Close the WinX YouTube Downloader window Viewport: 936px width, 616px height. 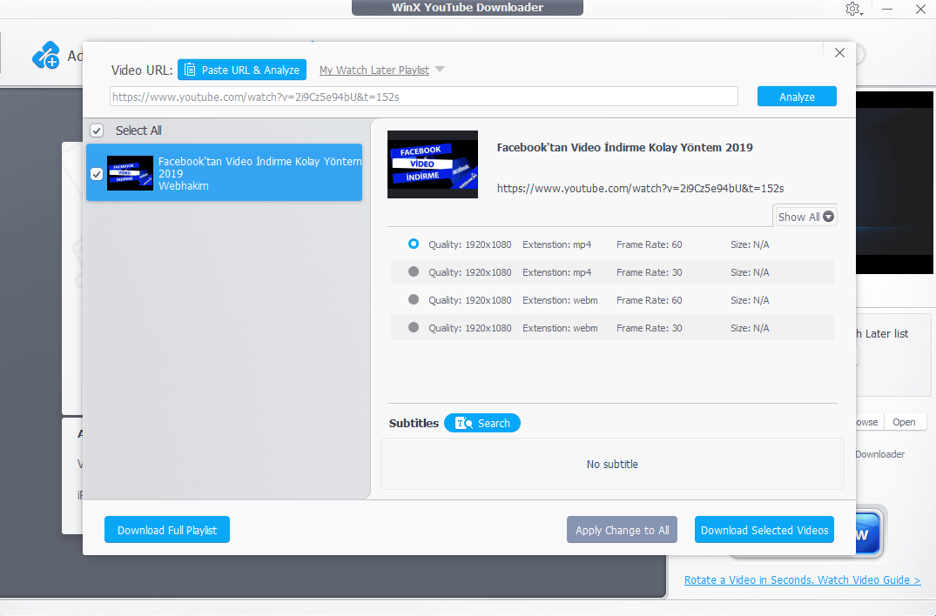920,9
